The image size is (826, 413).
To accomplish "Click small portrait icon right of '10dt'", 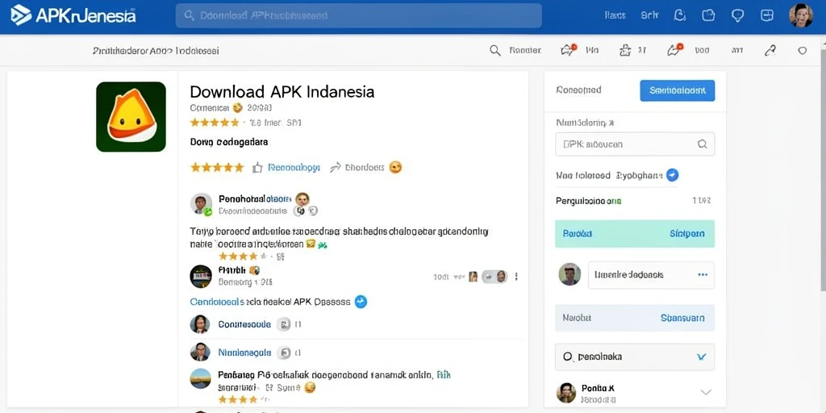I will 473,277.
